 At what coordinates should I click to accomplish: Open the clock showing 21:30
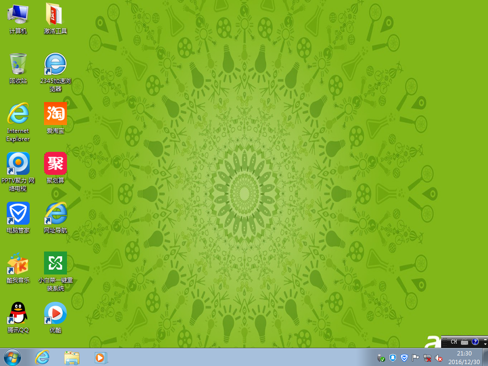coord(465,357)
